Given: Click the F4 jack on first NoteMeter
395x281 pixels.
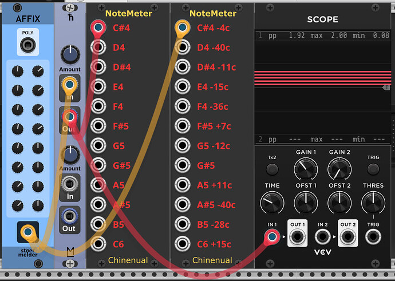Looking at the screenshot, I should point(98,106).
